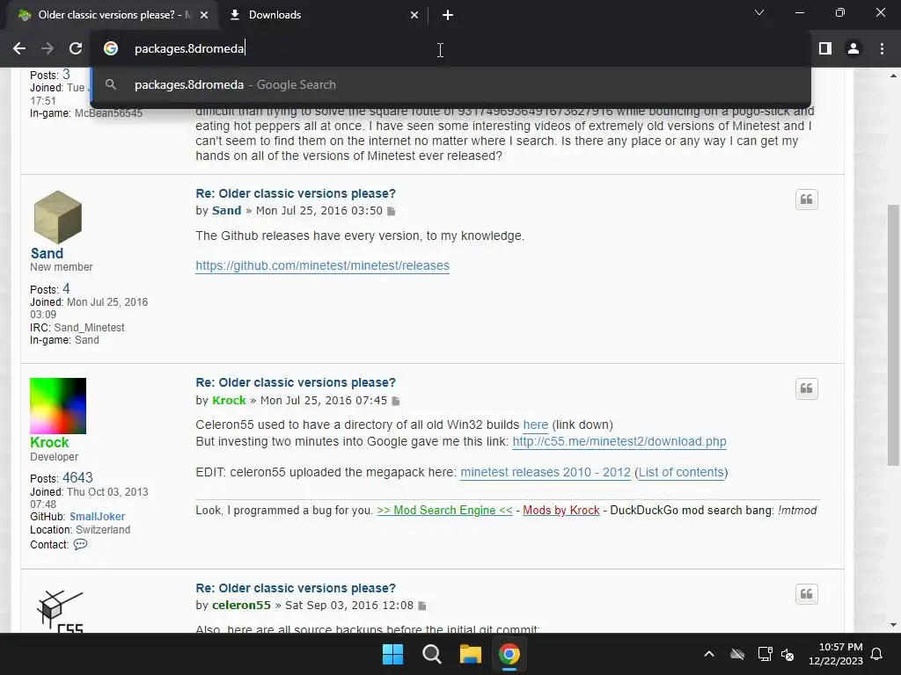Open the Windows Start menu
Screen dimensions: 901x675
tap(393, 654)
